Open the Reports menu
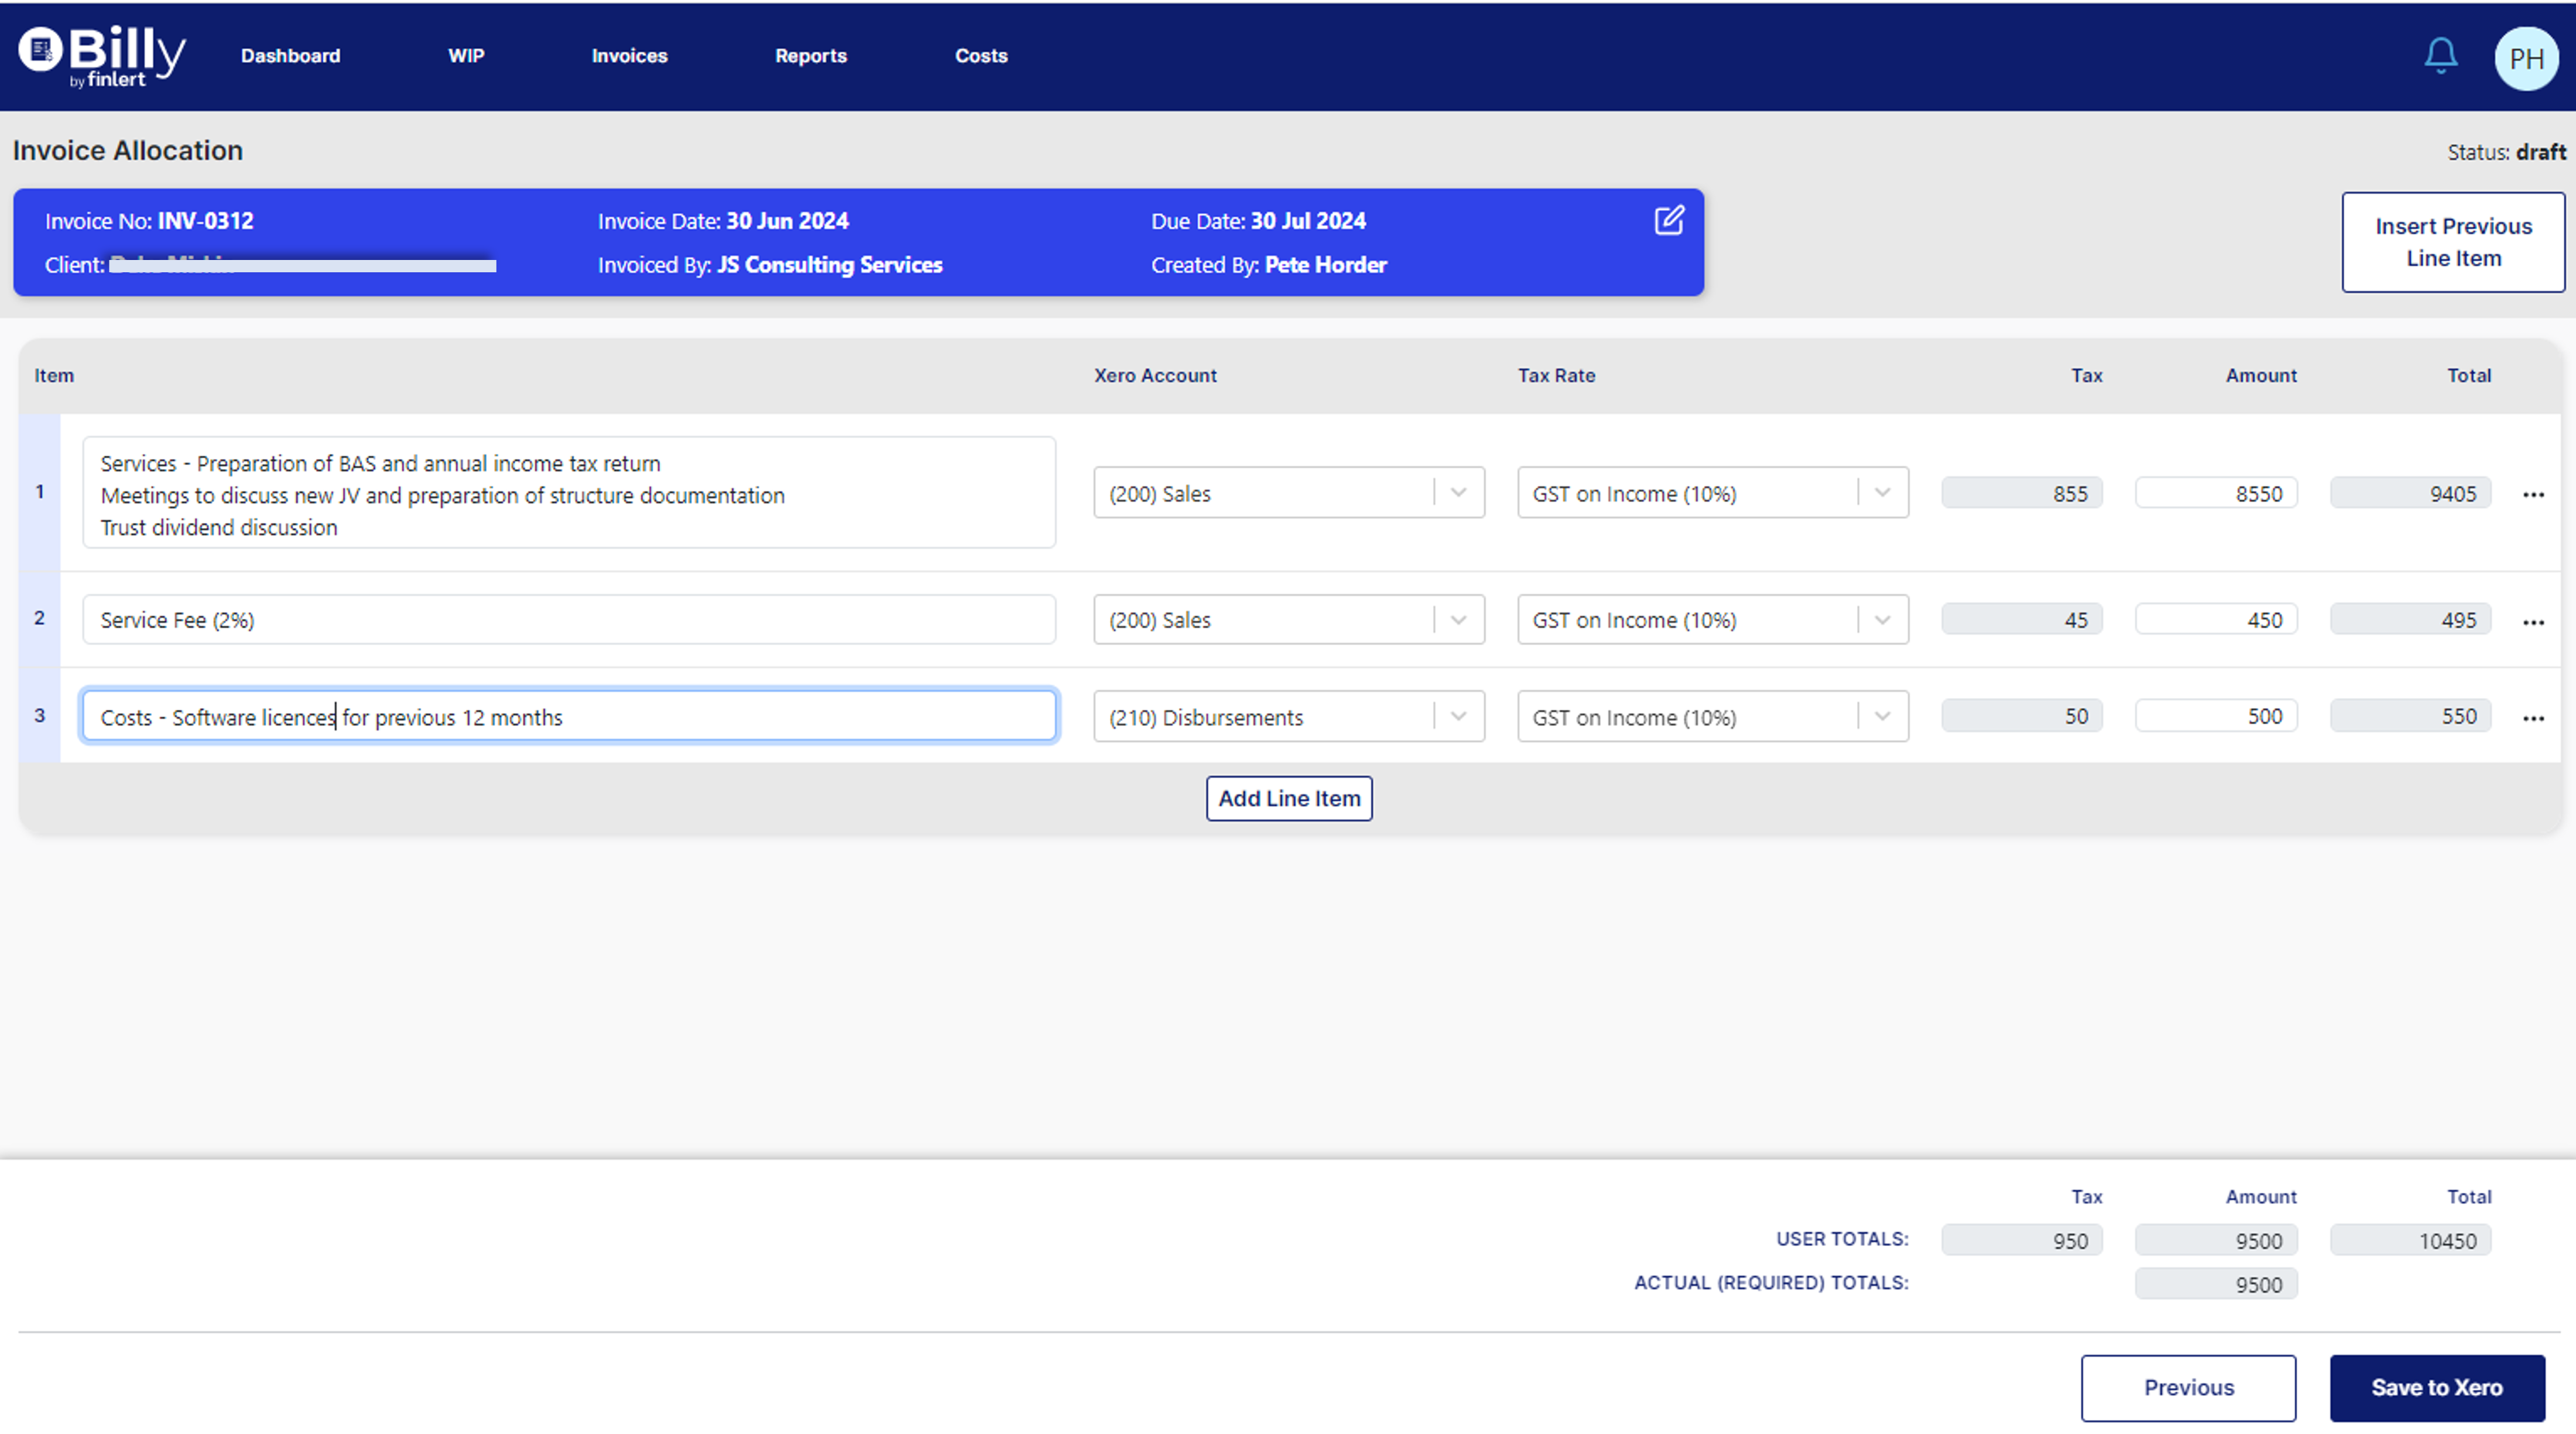This screenshot has width=2576, height=1434. point(811,56)
